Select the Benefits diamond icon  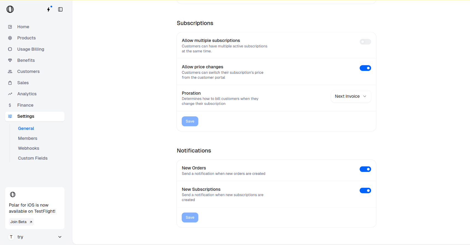(x=10, y=60)
